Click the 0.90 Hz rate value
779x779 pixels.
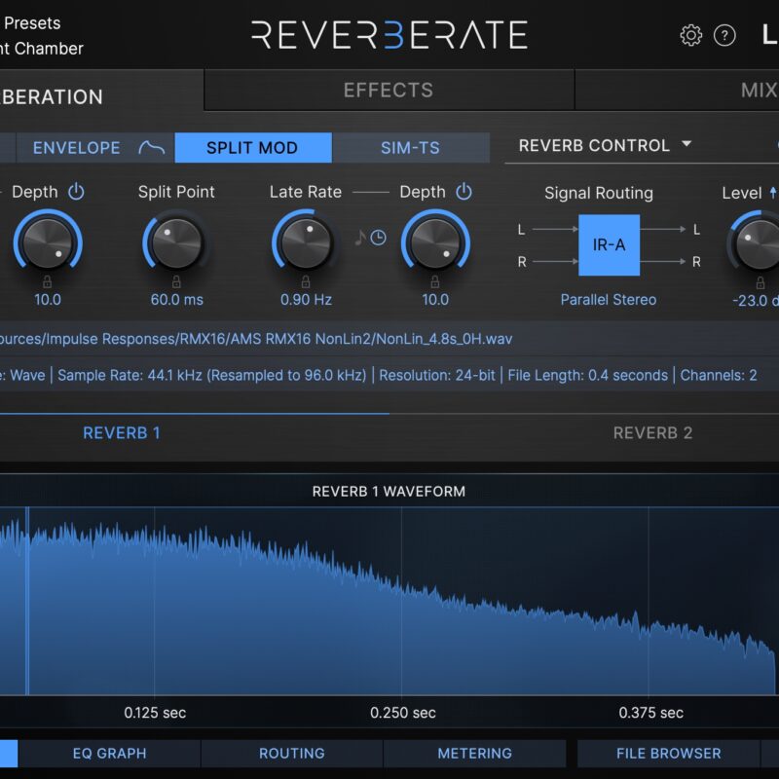tap(306, 300)
